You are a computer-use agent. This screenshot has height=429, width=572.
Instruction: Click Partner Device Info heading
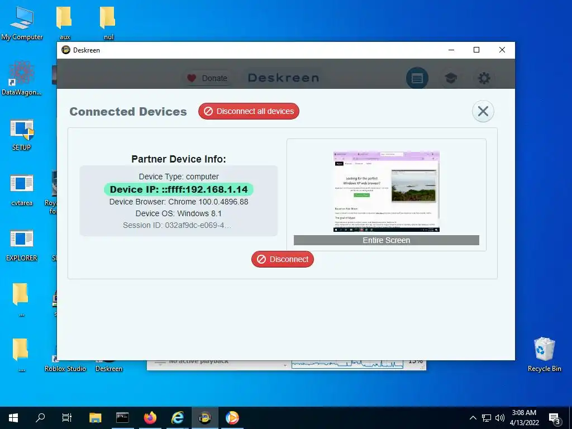click(x=179, y=159)
